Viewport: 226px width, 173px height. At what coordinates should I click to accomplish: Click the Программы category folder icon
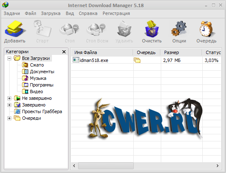click(x=25, y=85)
